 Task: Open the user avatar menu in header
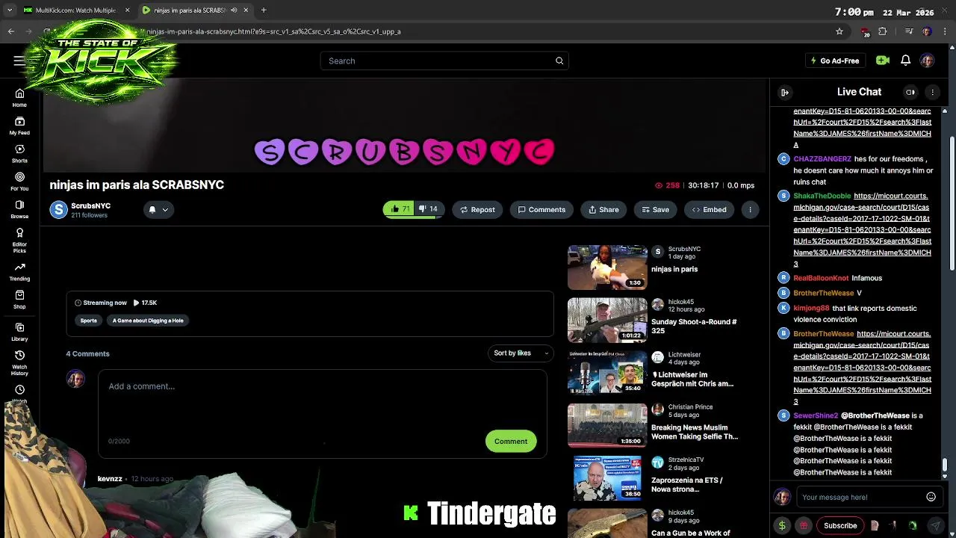tap(927, 61)
